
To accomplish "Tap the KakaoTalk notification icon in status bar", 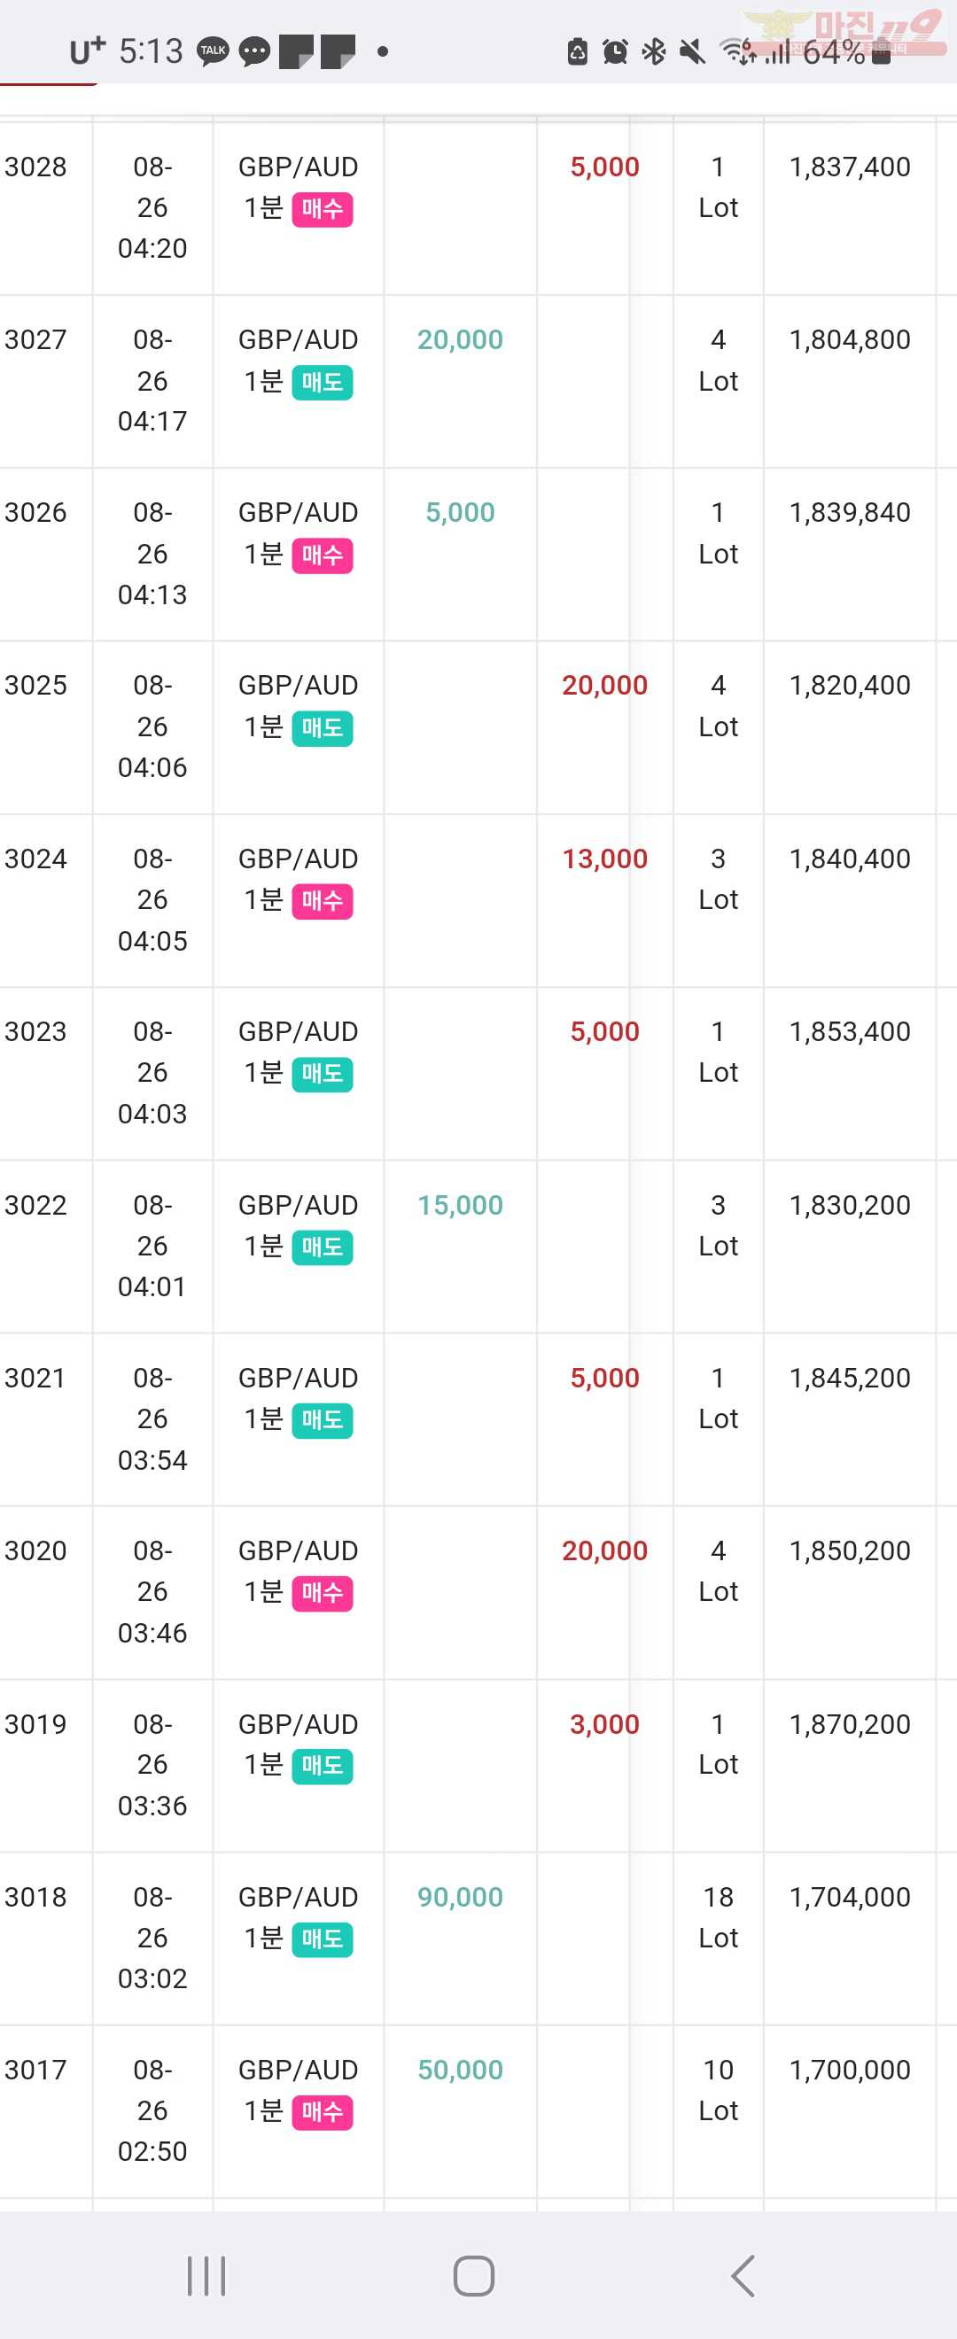I will tap(214, 51).
